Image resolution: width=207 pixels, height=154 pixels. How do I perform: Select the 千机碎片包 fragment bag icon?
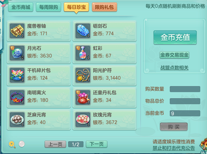point(17,75)
